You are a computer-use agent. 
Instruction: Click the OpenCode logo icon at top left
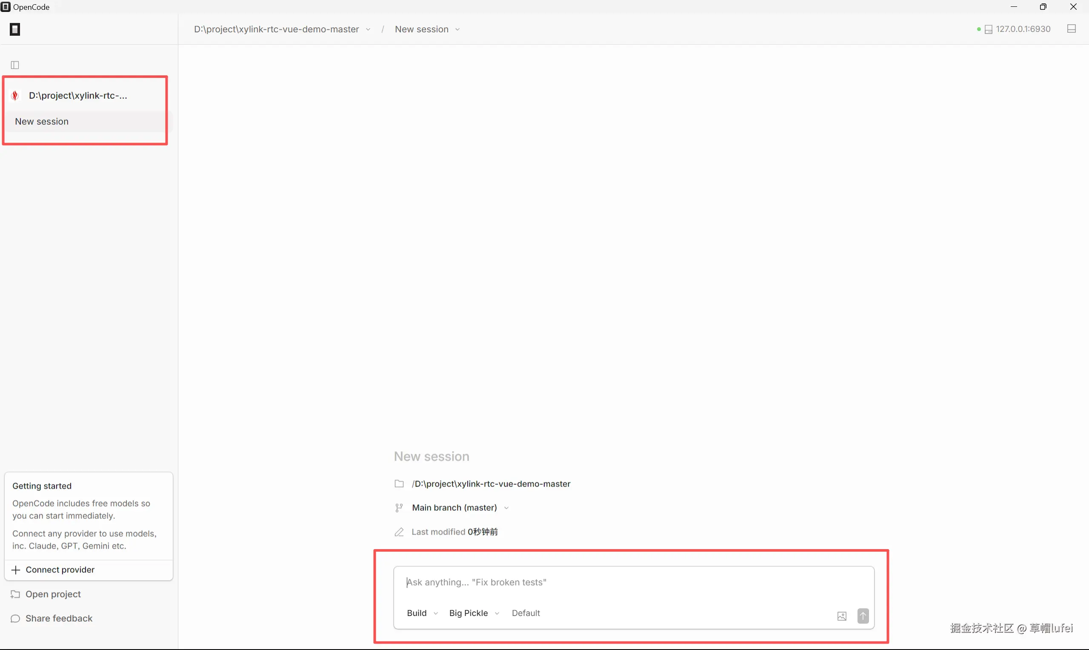pos(15,29)
